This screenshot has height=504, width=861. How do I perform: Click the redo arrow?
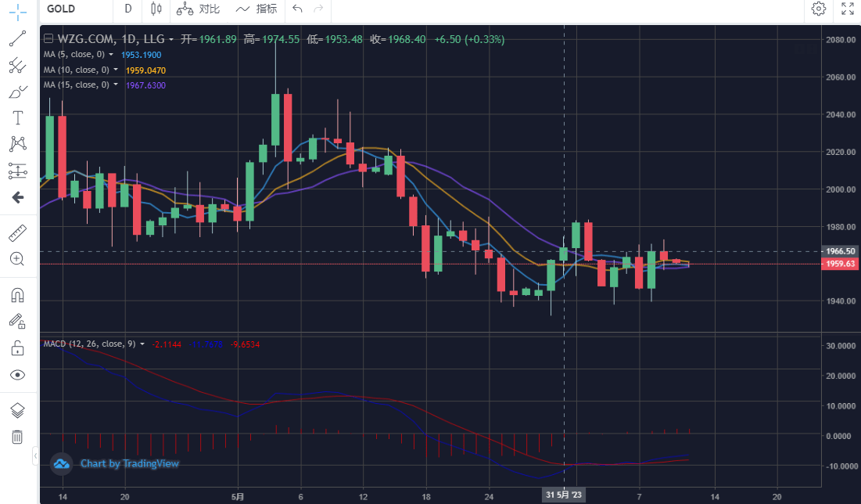[318, 9]
